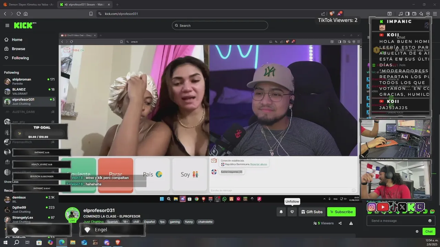Open Brave browser taskbar icon
The image size is (440, 247).
[118, 242]
